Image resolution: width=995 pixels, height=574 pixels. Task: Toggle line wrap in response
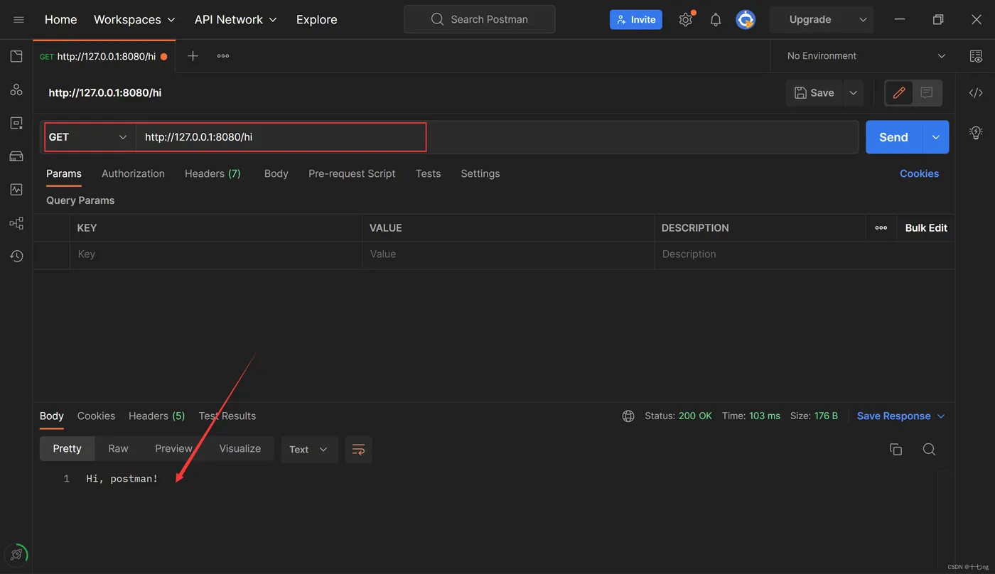coord(359,450)
